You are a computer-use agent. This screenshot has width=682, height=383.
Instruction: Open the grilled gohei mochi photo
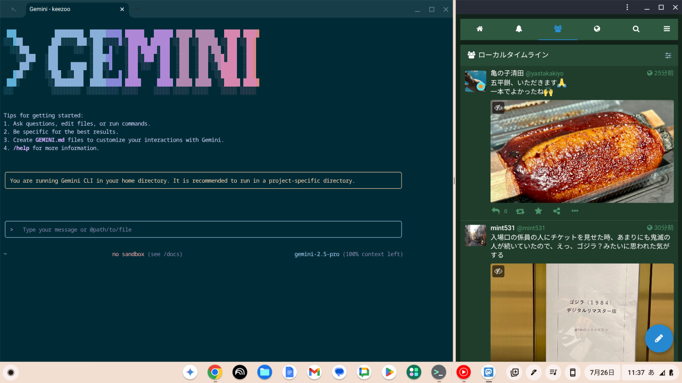click(x=582, y=152)
